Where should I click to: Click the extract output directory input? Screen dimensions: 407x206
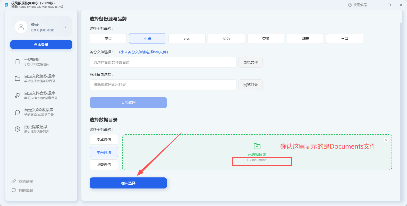(163, 85)
